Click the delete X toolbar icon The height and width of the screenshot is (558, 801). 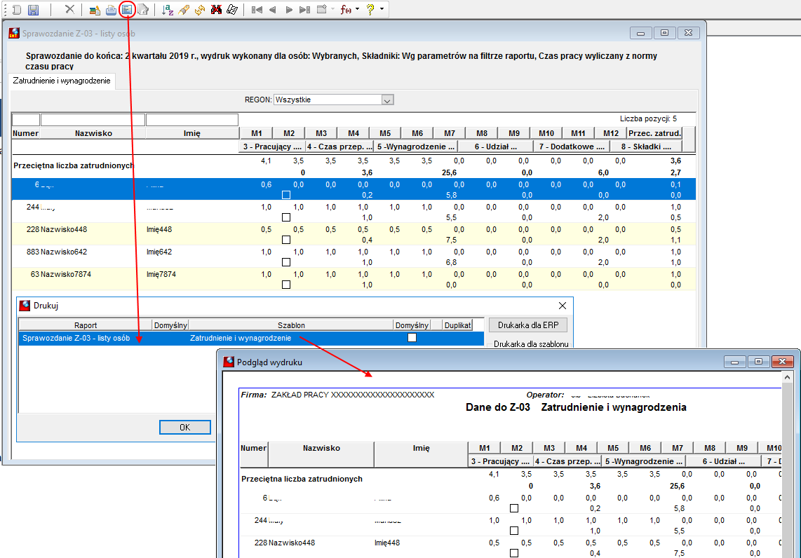tap(70, 9)
